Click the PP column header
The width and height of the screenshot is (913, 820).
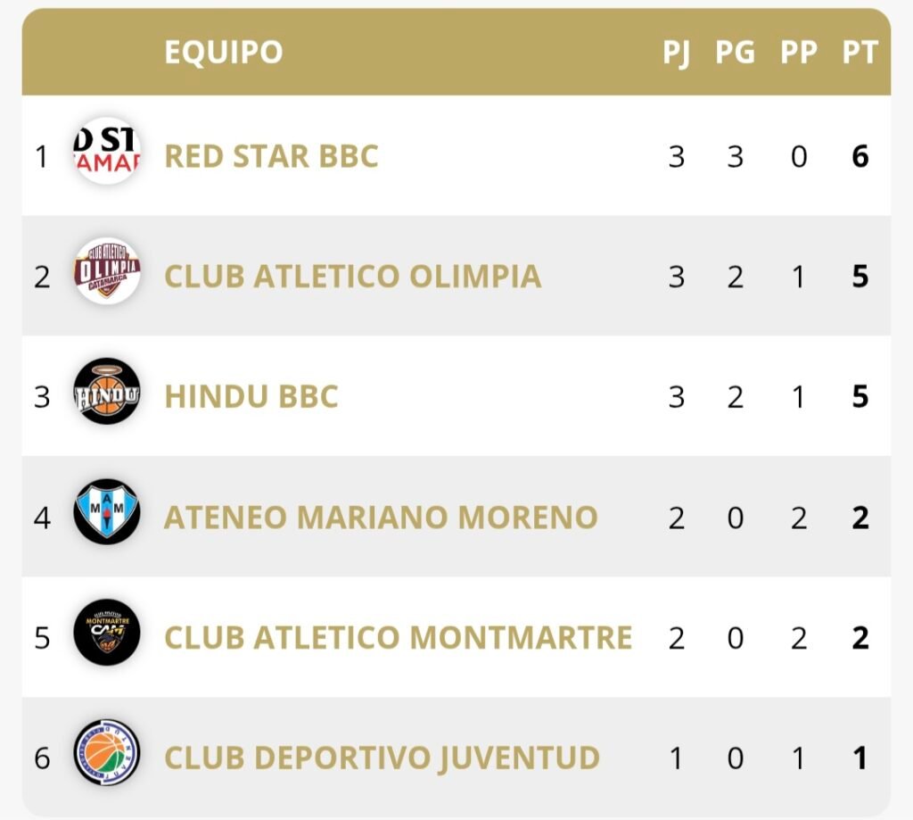[x=799, y=53]
